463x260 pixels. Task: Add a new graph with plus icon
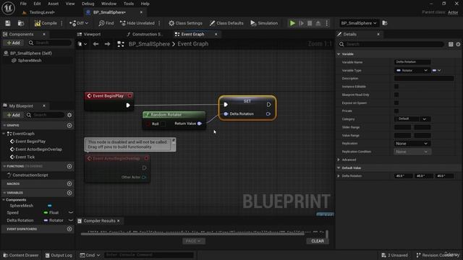69,125
